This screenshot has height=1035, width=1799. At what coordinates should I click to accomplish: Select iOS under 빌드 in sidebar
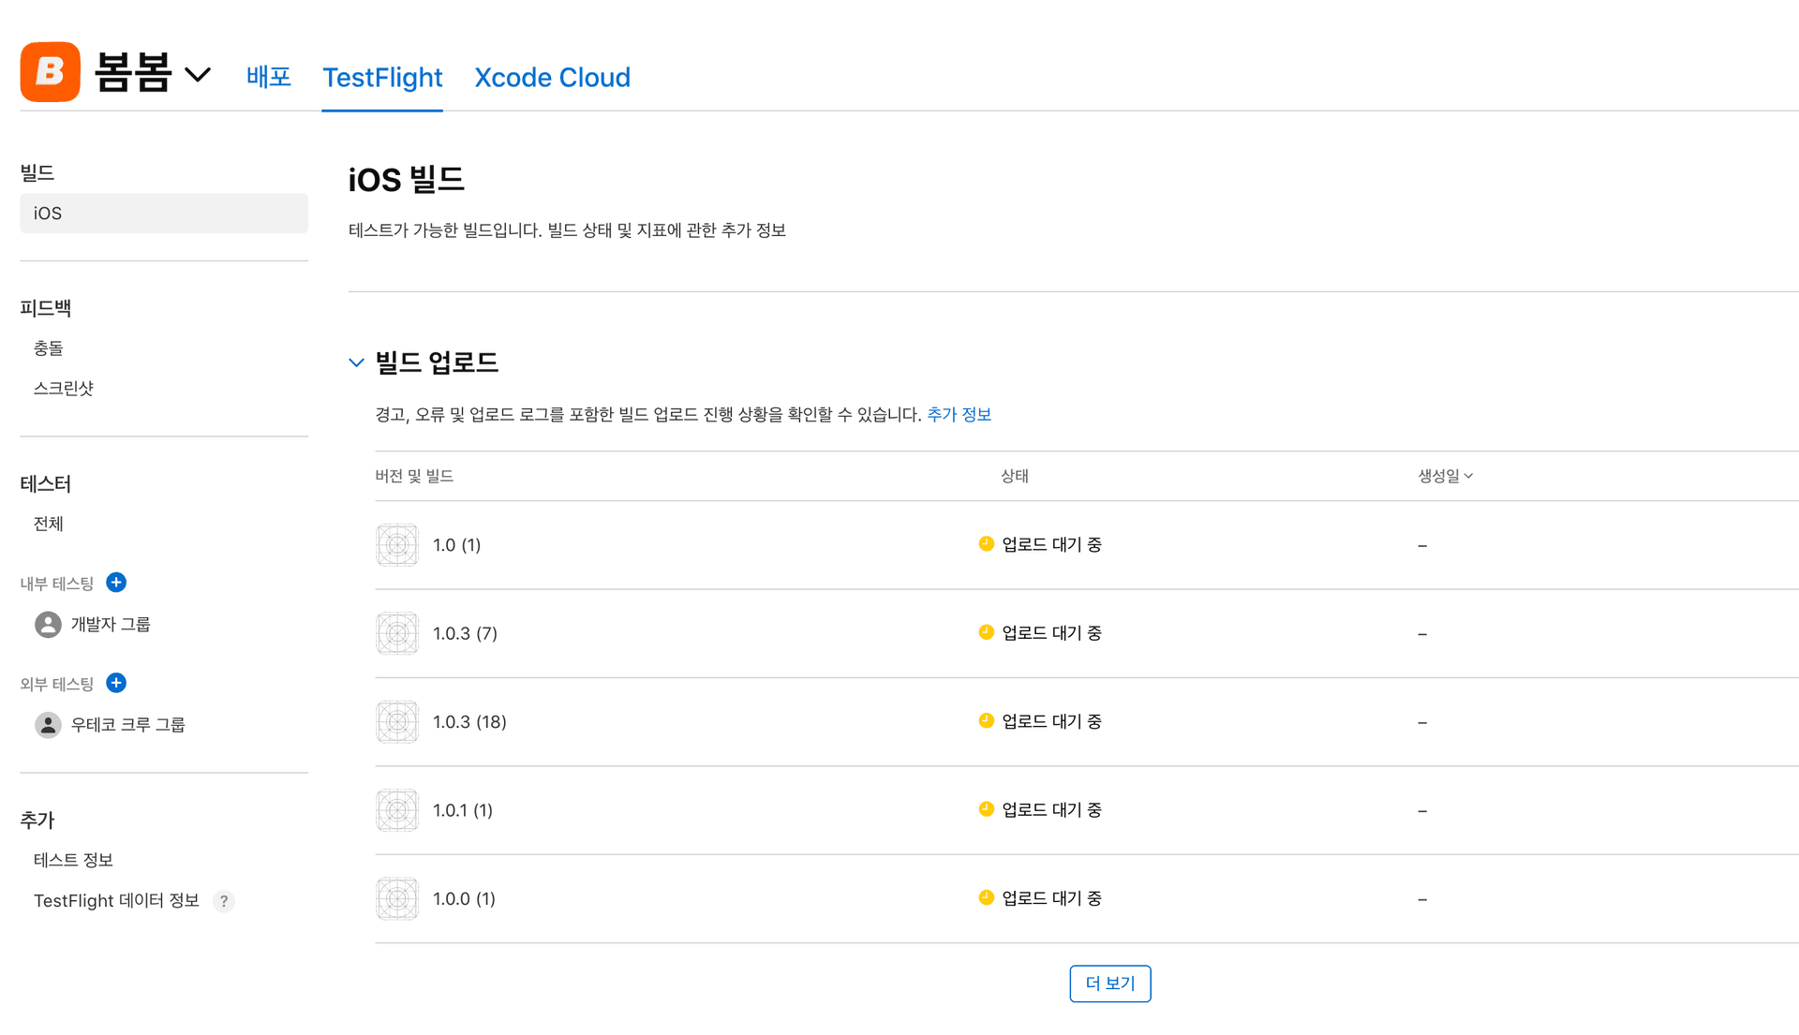[x=164, y=214]
